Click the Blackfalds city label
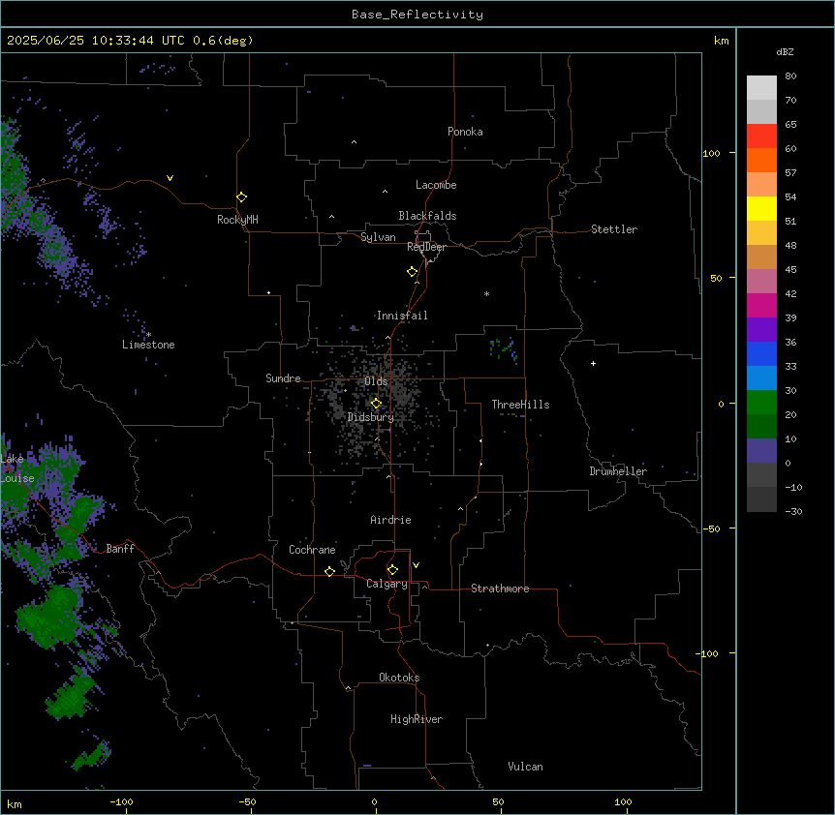 pos(427,216)
